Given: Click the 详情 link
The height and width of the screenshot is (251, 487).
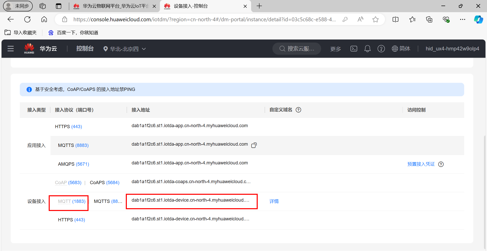Looking at the screenshot, I should tap(274, 201).
